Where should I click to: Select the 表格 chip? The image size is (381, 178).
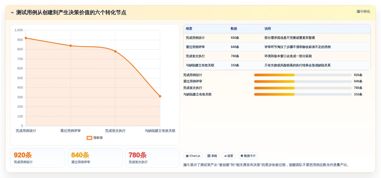pyautogui.click(x=212, y=156)
